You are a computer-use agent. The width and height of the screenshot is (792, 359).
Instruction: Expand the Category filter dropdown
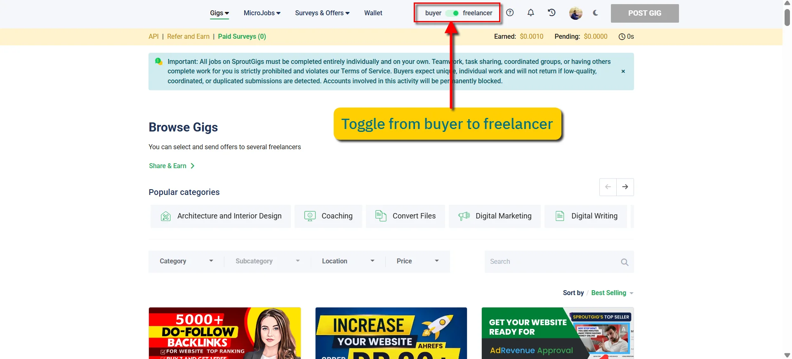coord(186,261)
